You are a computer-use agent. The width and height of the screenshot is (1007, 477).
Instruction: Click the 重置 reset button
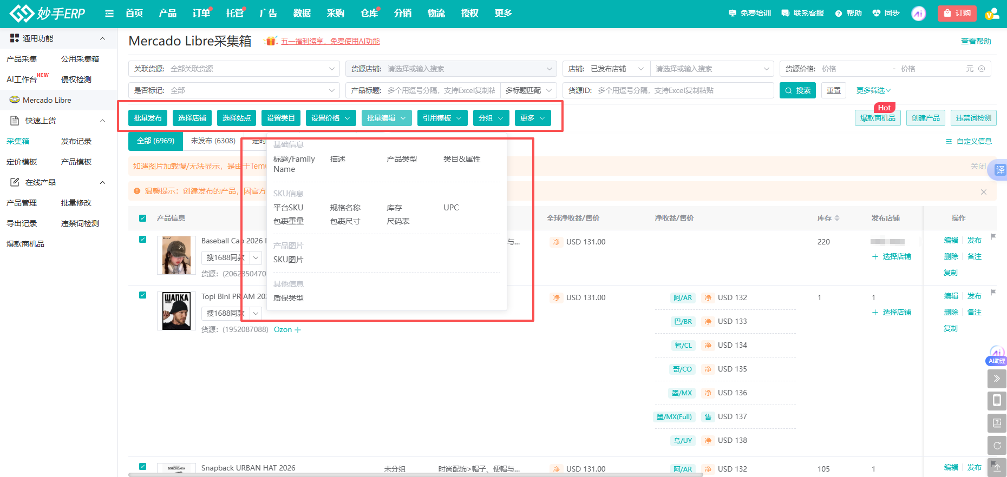coord(834,90)
